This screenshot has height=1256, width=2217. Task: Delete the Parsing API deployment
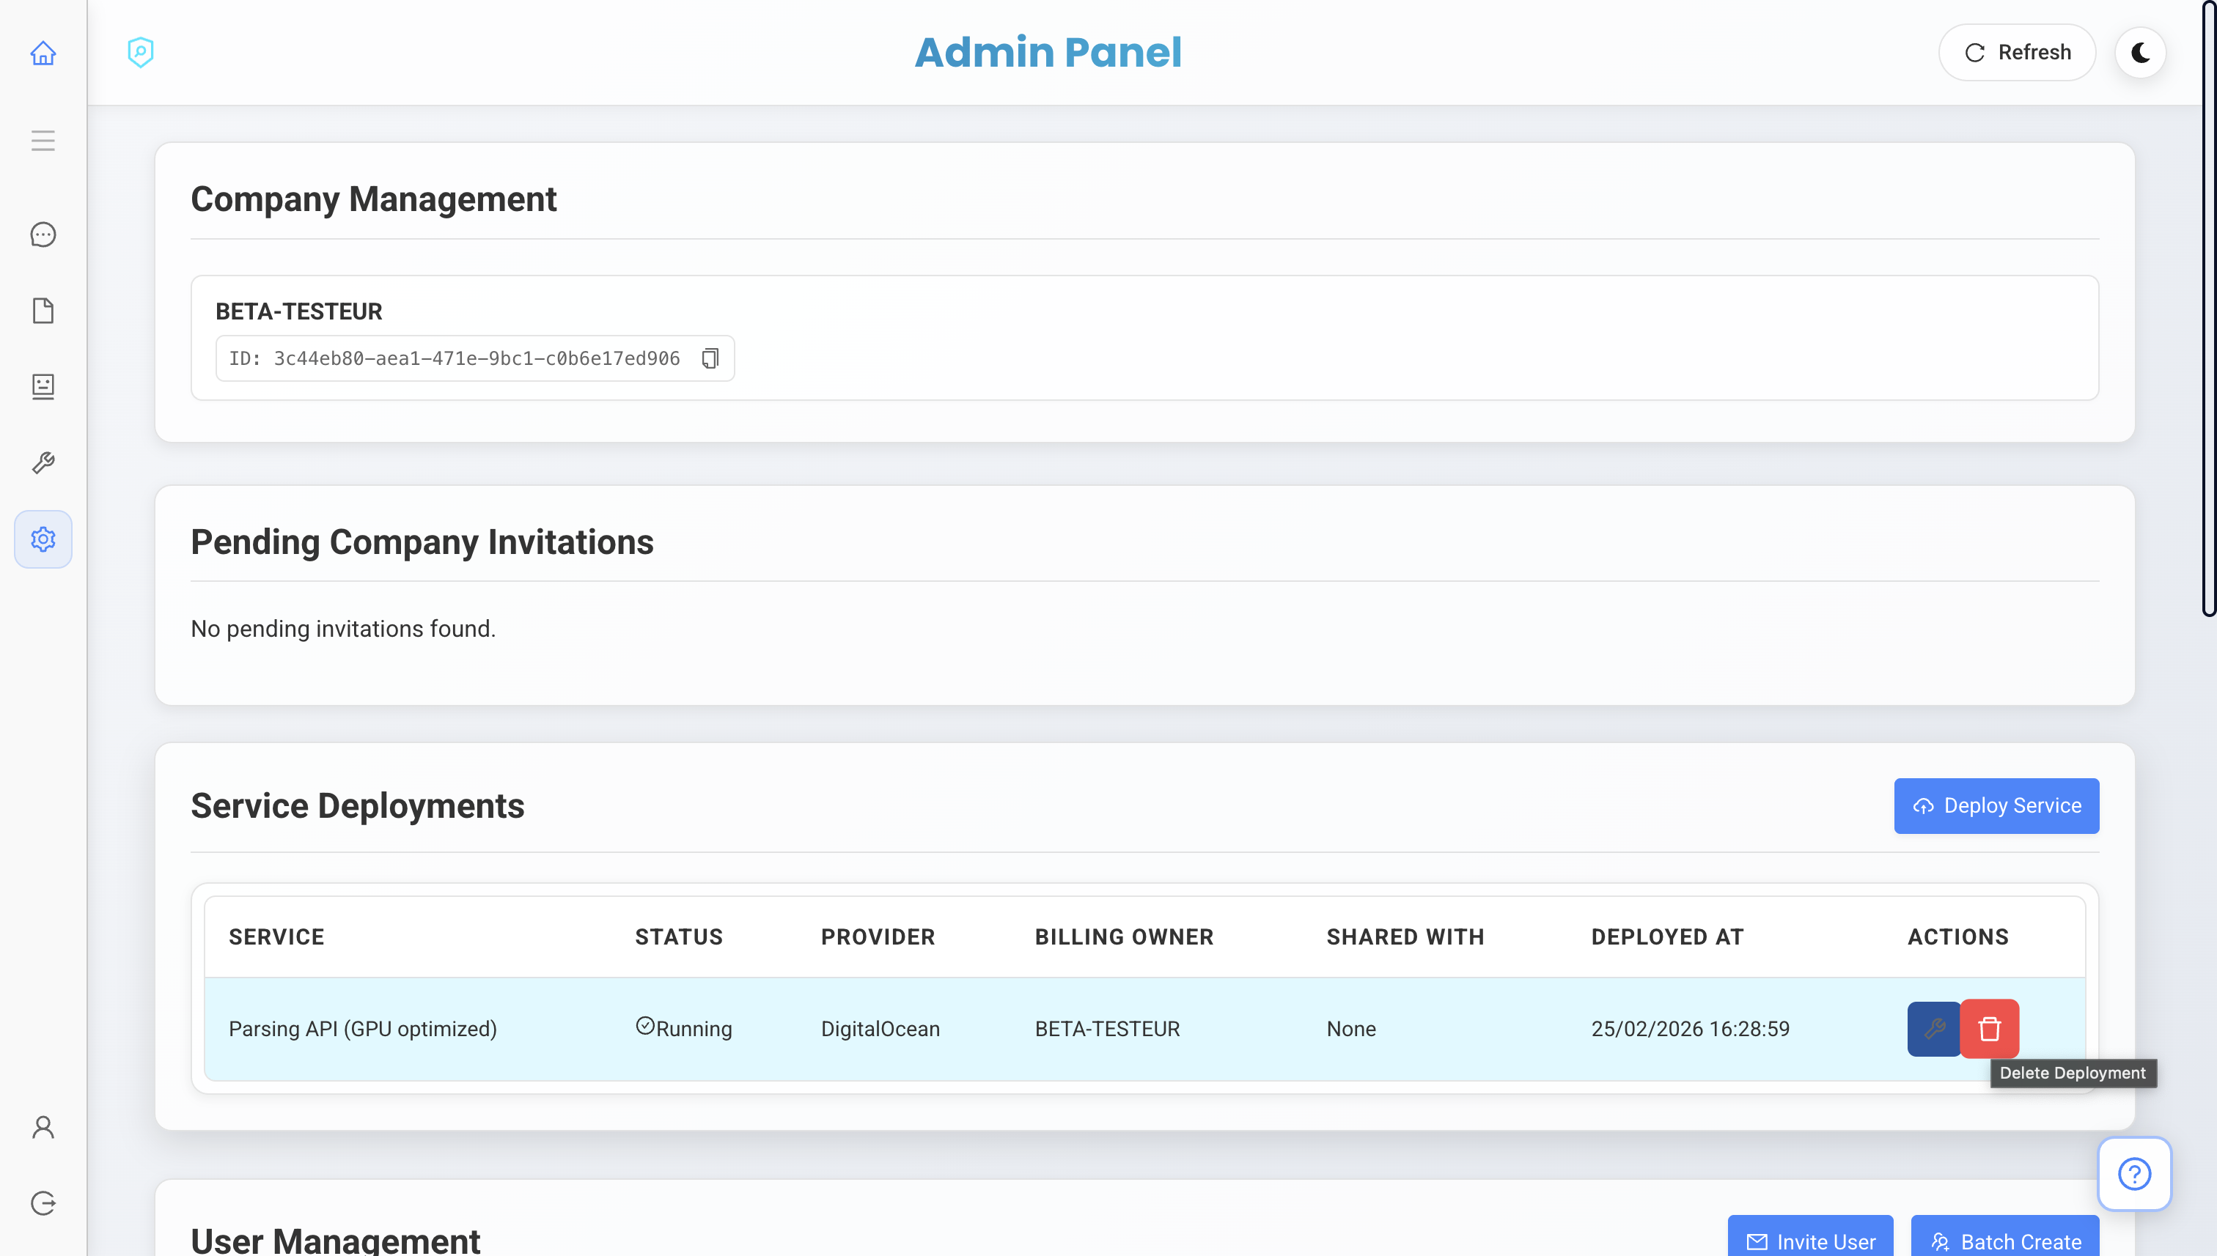coord(1990,1028)
